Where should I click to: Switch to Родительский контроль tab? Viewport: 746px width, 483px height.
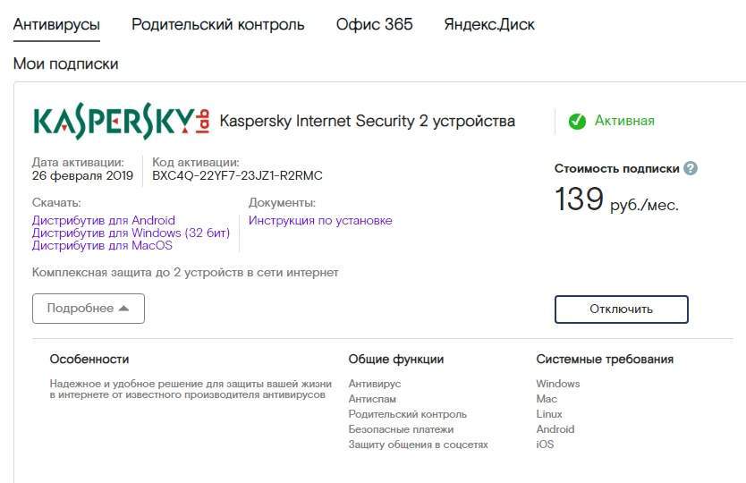tap(218, 24)
